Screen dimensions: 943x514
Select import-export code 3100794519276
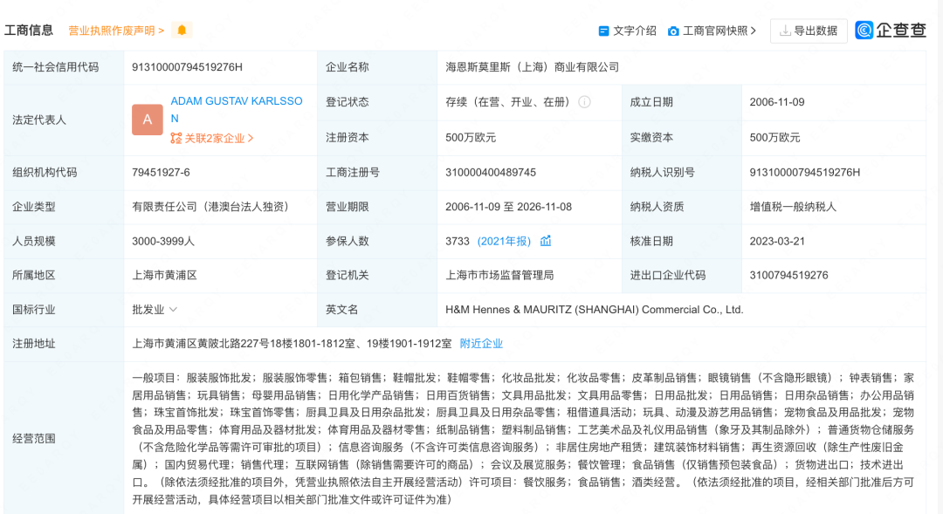click(x=788, y=276)
